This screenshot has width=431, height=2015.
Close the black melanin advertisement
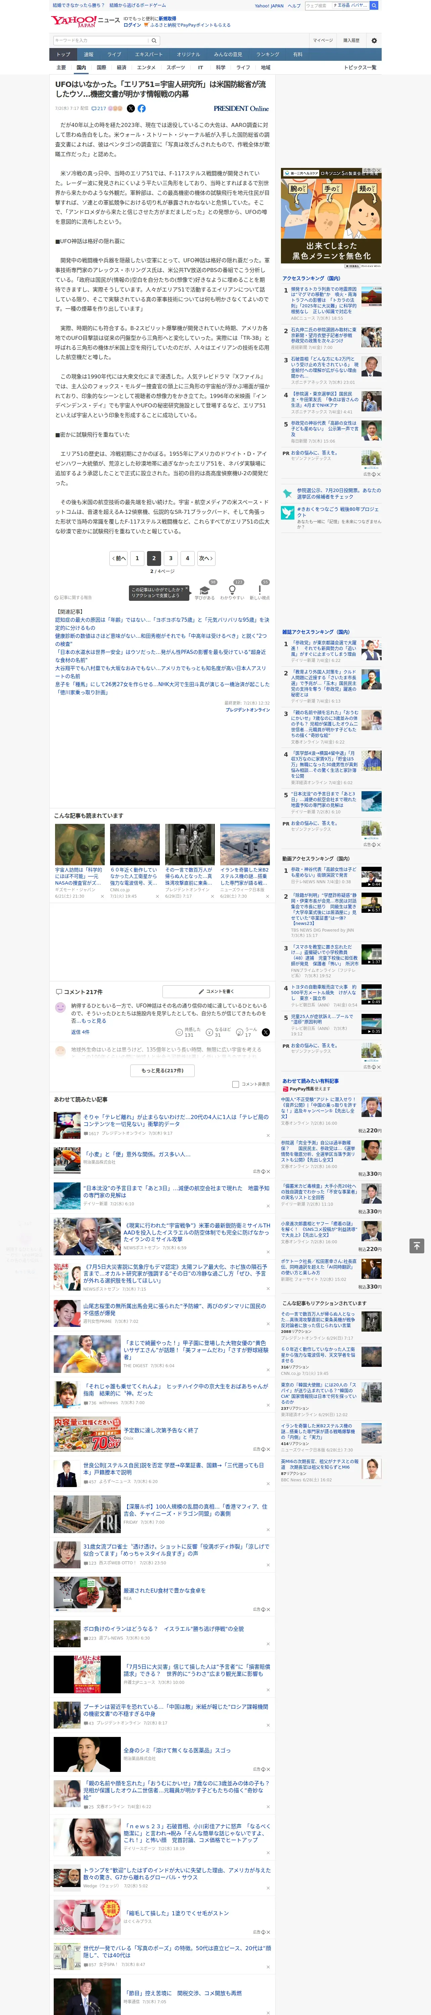point(379,171)
